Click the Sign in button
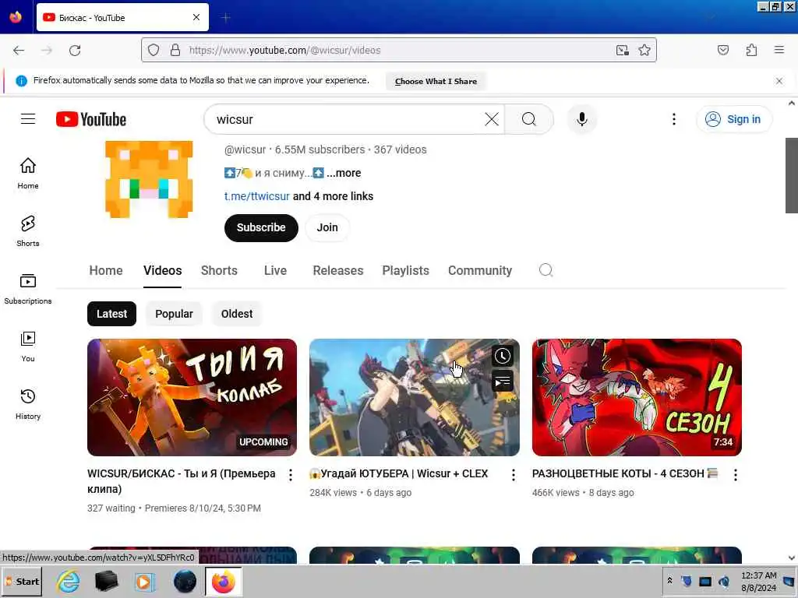The image size is (798, 598). tap(733, 119)
